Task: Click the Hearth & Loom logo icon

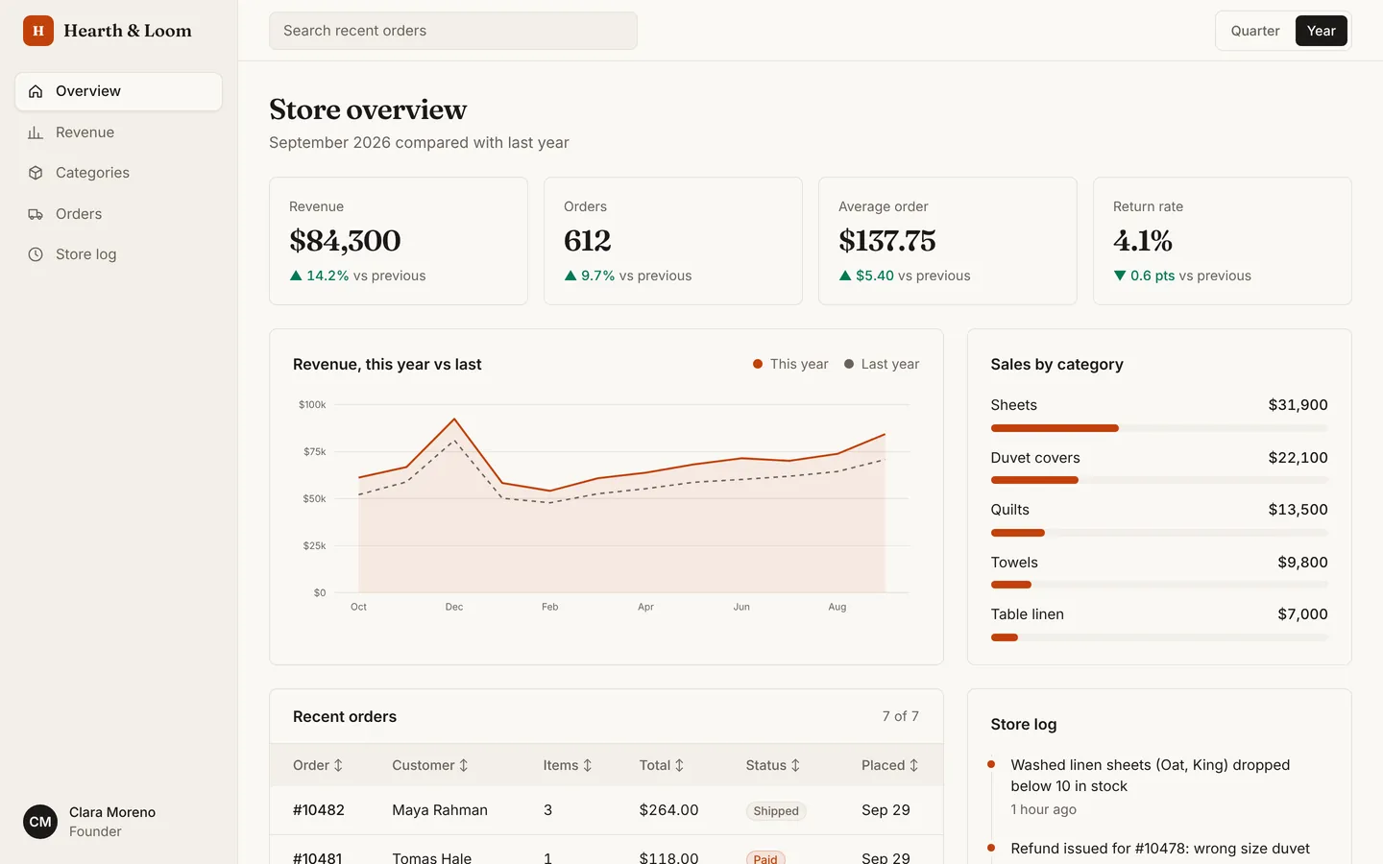Action: point(38,31)
